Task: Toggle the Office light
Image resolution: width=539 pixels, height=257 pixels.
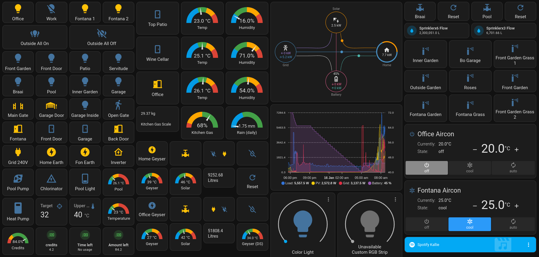Action: (x=18, y=12)
